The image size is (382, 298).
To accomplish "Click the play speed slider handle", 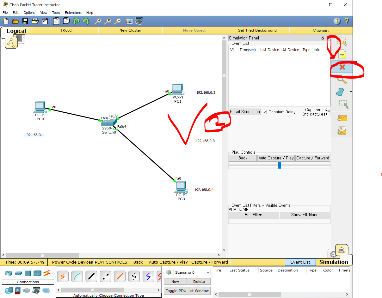I will pyautogui.click(x=280, y=165).
